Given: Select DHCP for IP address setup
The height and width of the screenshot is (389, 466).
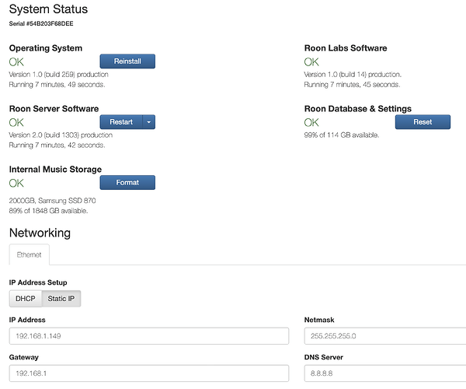Looking at the screenshot, I should click(26, 299).
